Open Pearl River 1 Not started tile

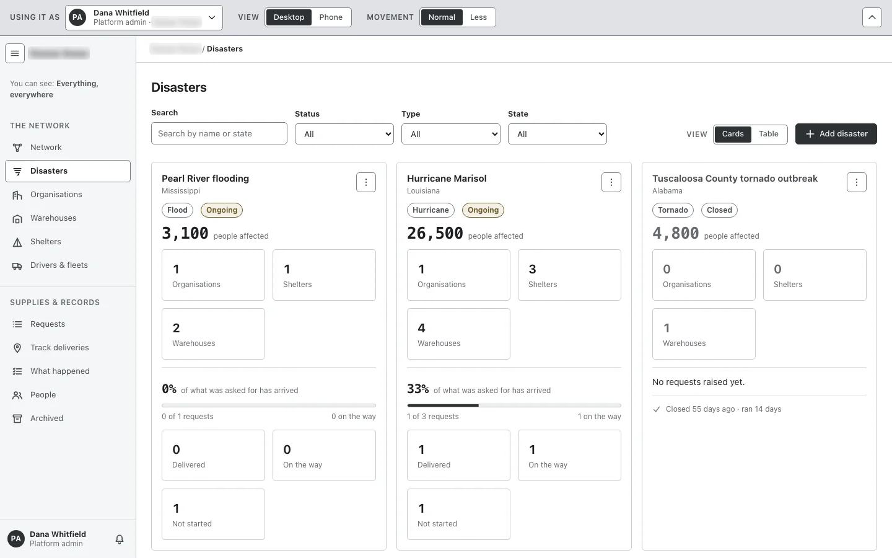(x=213, y=514)
